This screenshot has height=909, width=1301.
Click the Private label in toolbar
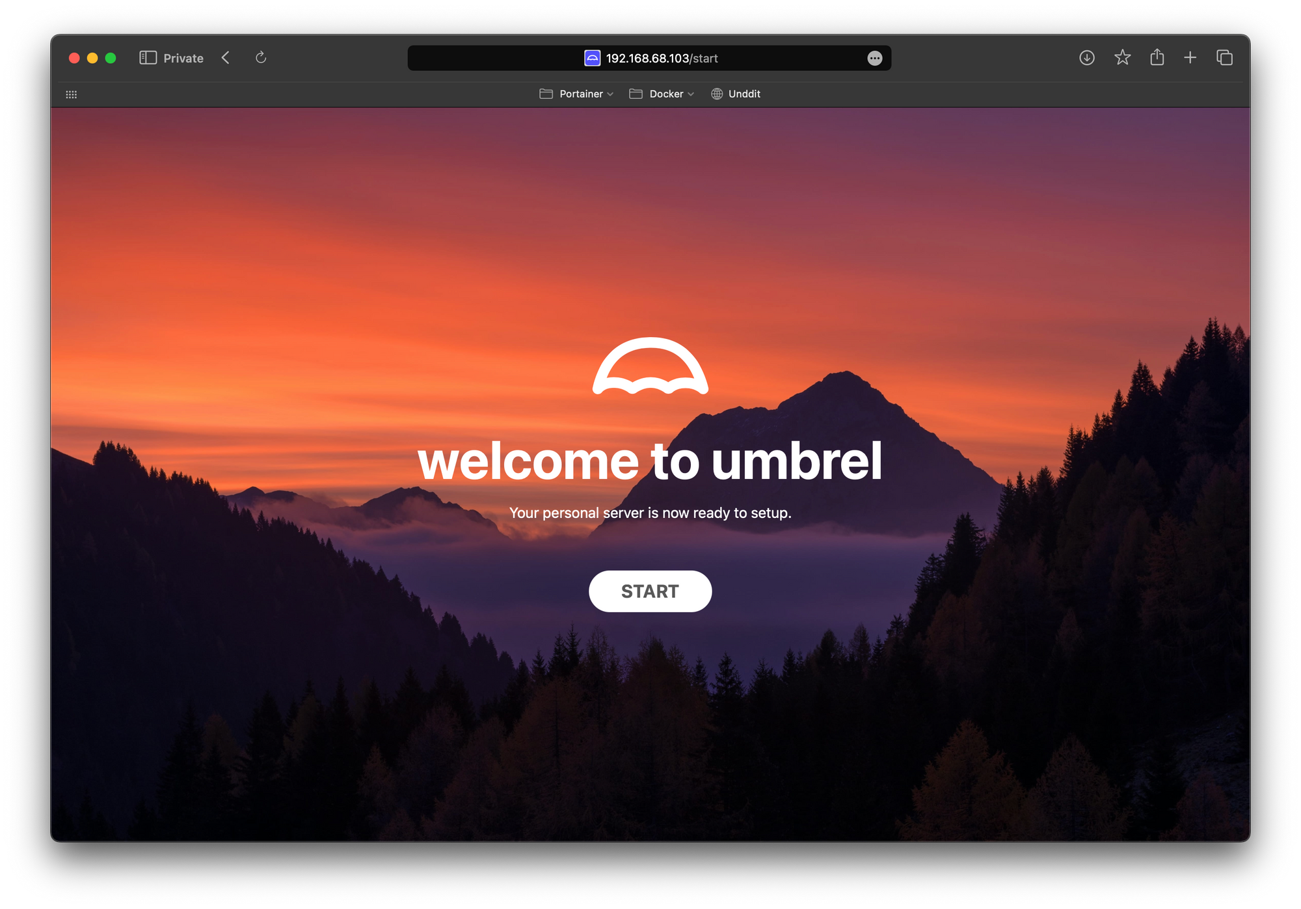[183, 58]
